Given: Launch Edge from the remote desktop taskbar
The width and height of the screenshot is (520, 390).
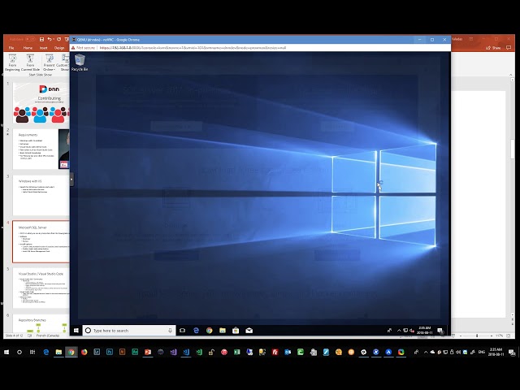Looking at the screenshot, I should click(196, 331).
